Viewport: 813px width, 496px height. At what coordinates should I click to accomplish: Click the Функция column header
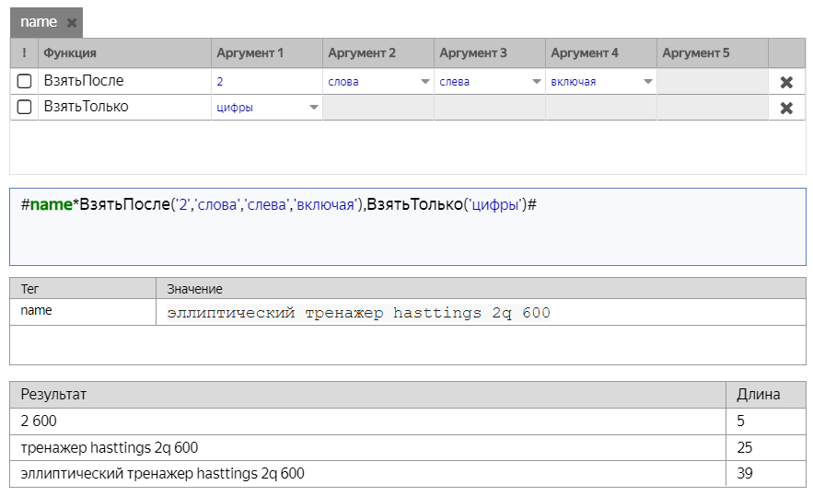point(124,53)
